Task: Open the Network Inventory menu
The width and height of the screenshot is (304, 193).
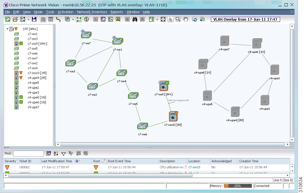Action: [x=92, y=12]
